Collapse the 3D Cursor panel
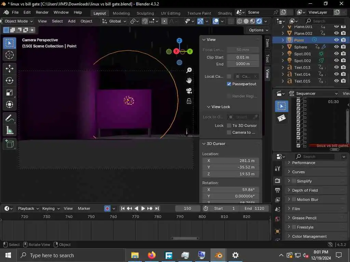 point(204,144)
